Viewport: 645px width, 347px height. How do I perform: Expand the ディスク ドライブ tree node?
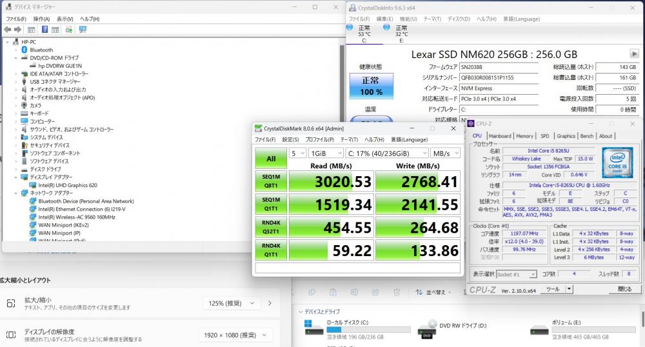[16, 169]
